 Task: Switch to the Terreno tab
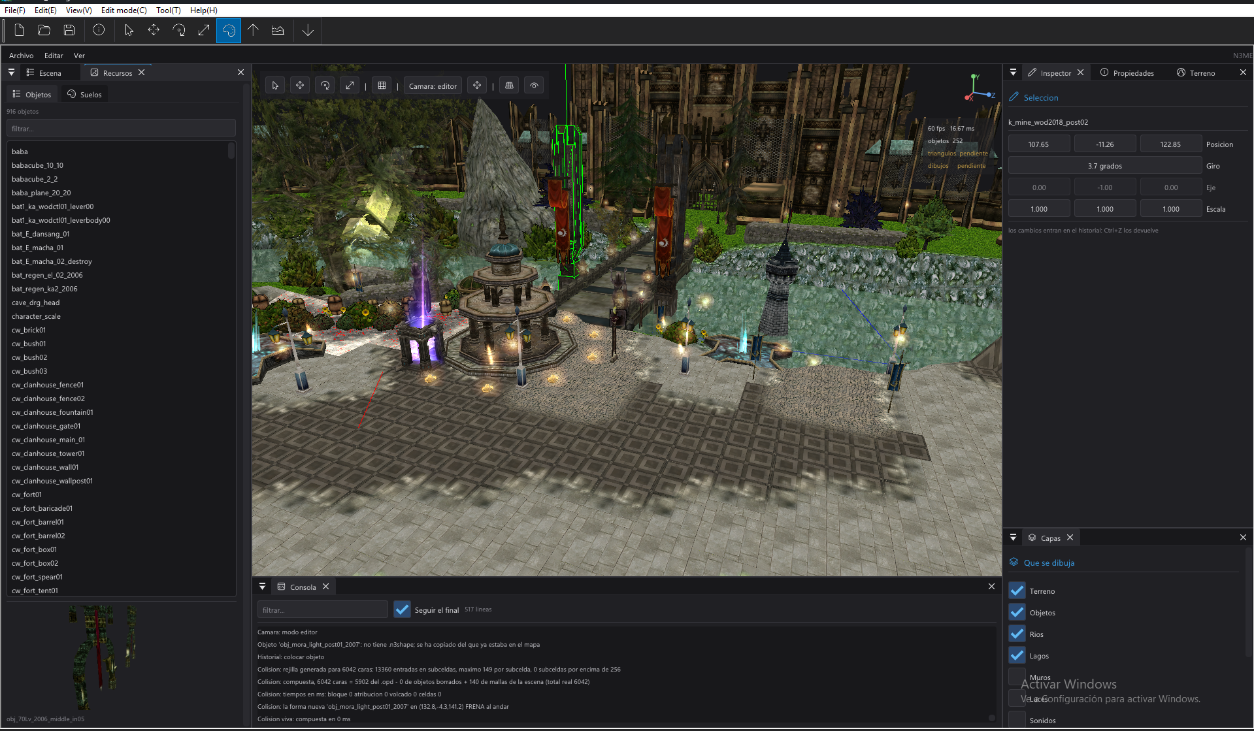[1196, 73]
